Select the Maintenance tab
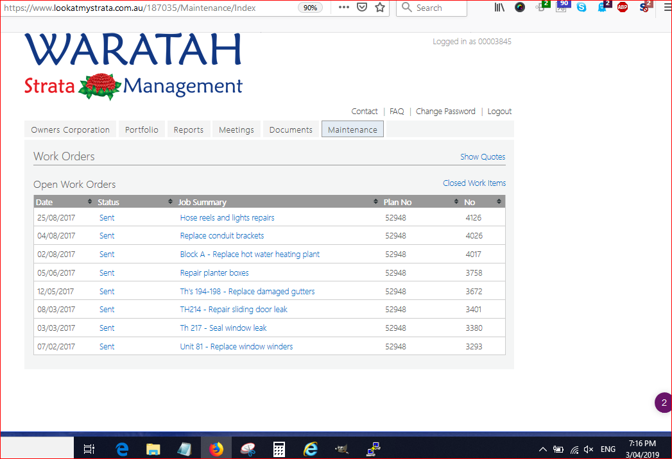 353,129
